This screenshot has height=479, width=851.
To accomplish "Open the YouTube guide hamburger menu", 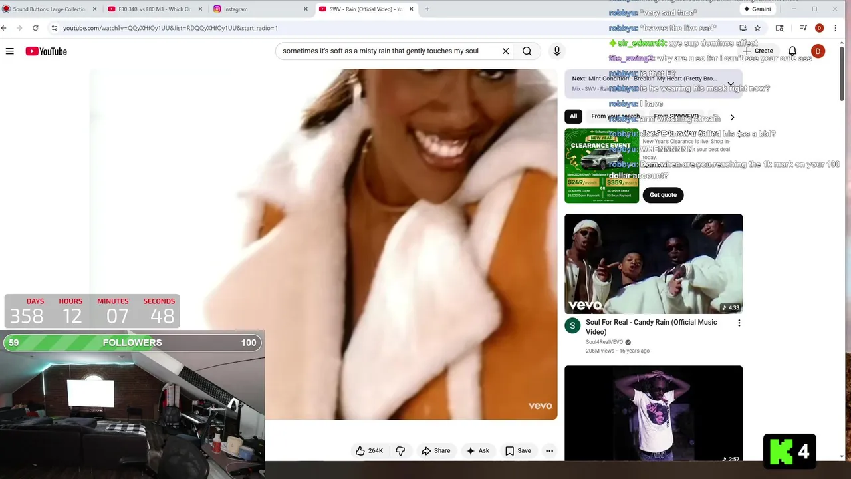I will (x=10, y=51).
